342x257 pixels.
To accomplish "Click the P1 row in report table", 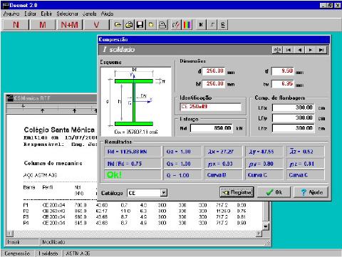I will (x=135, y=205).
